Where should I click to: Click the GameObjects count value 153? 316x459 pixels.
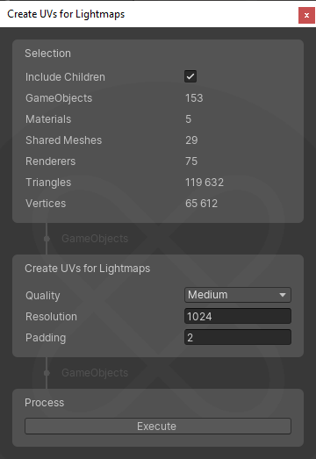[x=194, y=98]
